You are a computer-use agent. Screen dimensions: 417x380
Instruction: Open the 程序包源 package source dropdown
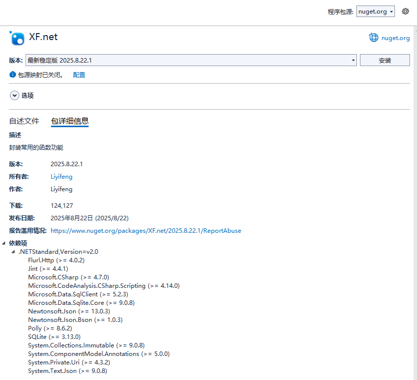375,11
